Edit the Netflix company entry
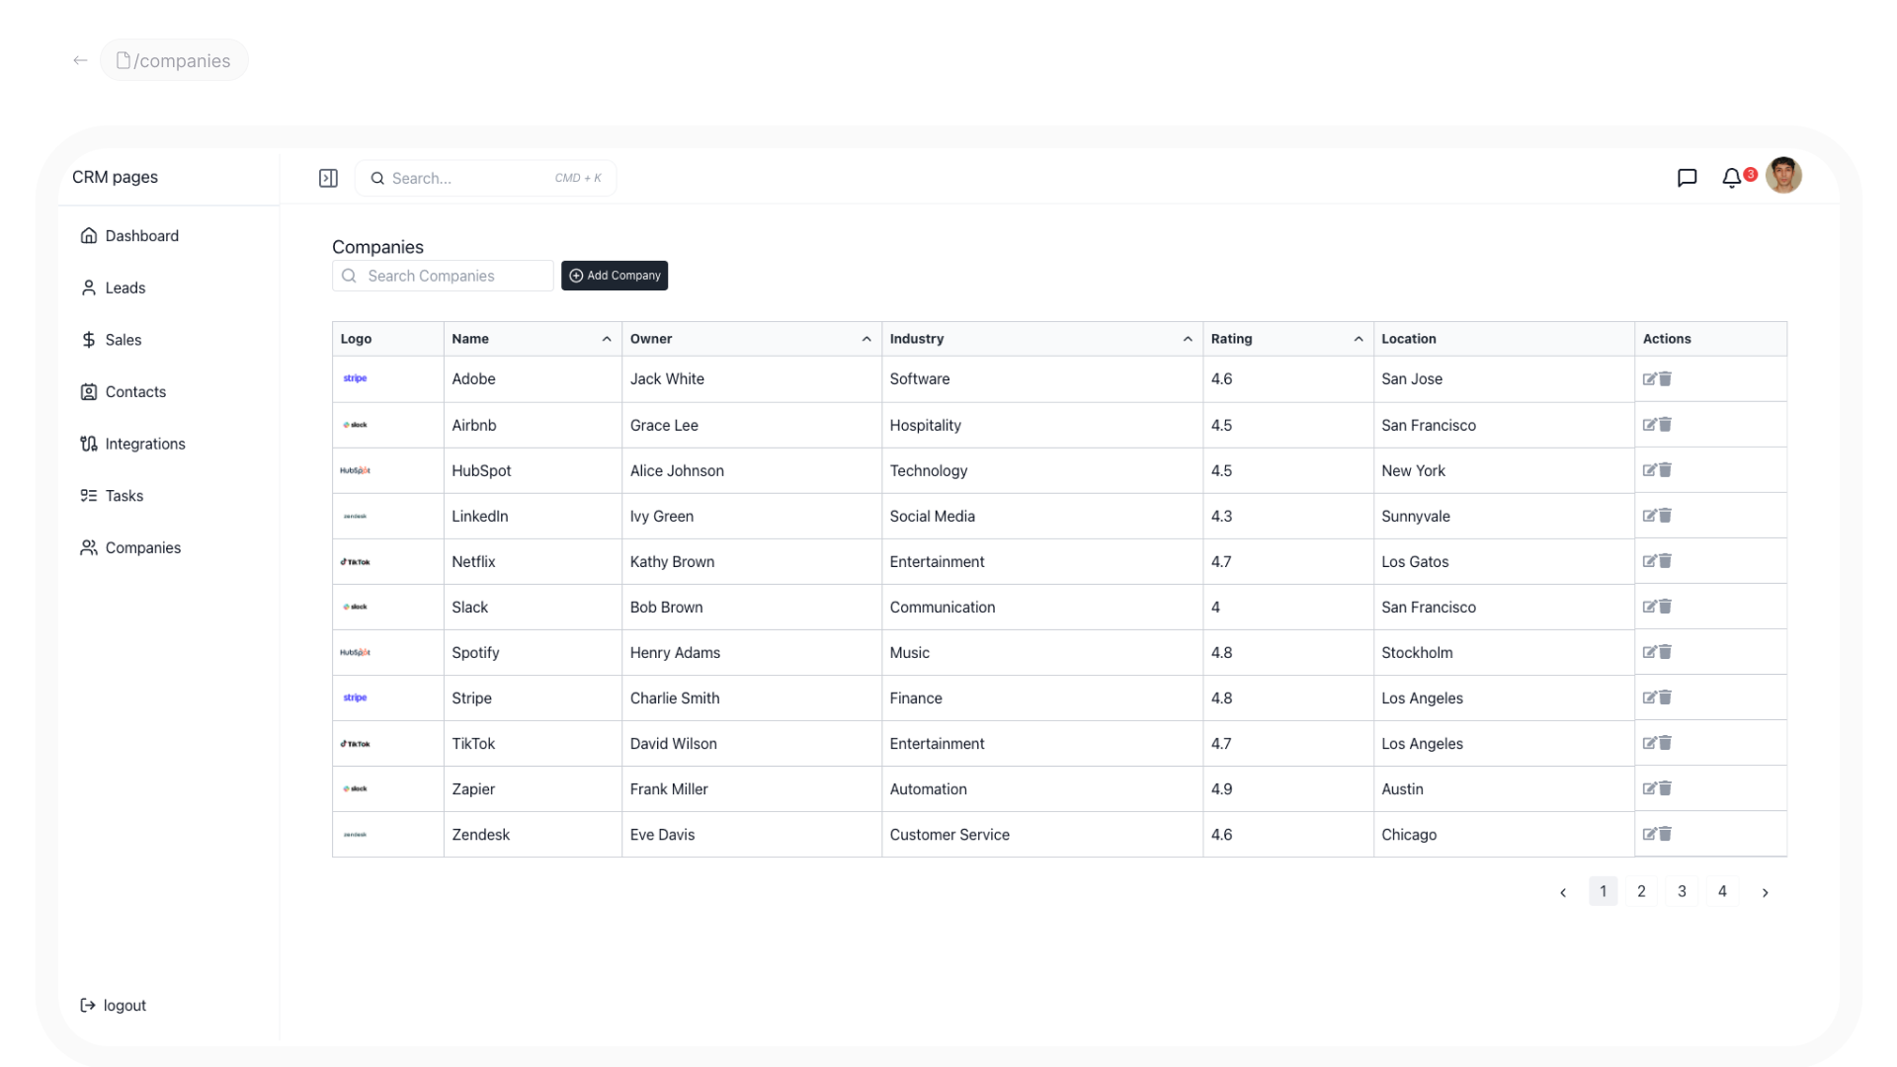 pyautogui.click(x=1649, y=561)
